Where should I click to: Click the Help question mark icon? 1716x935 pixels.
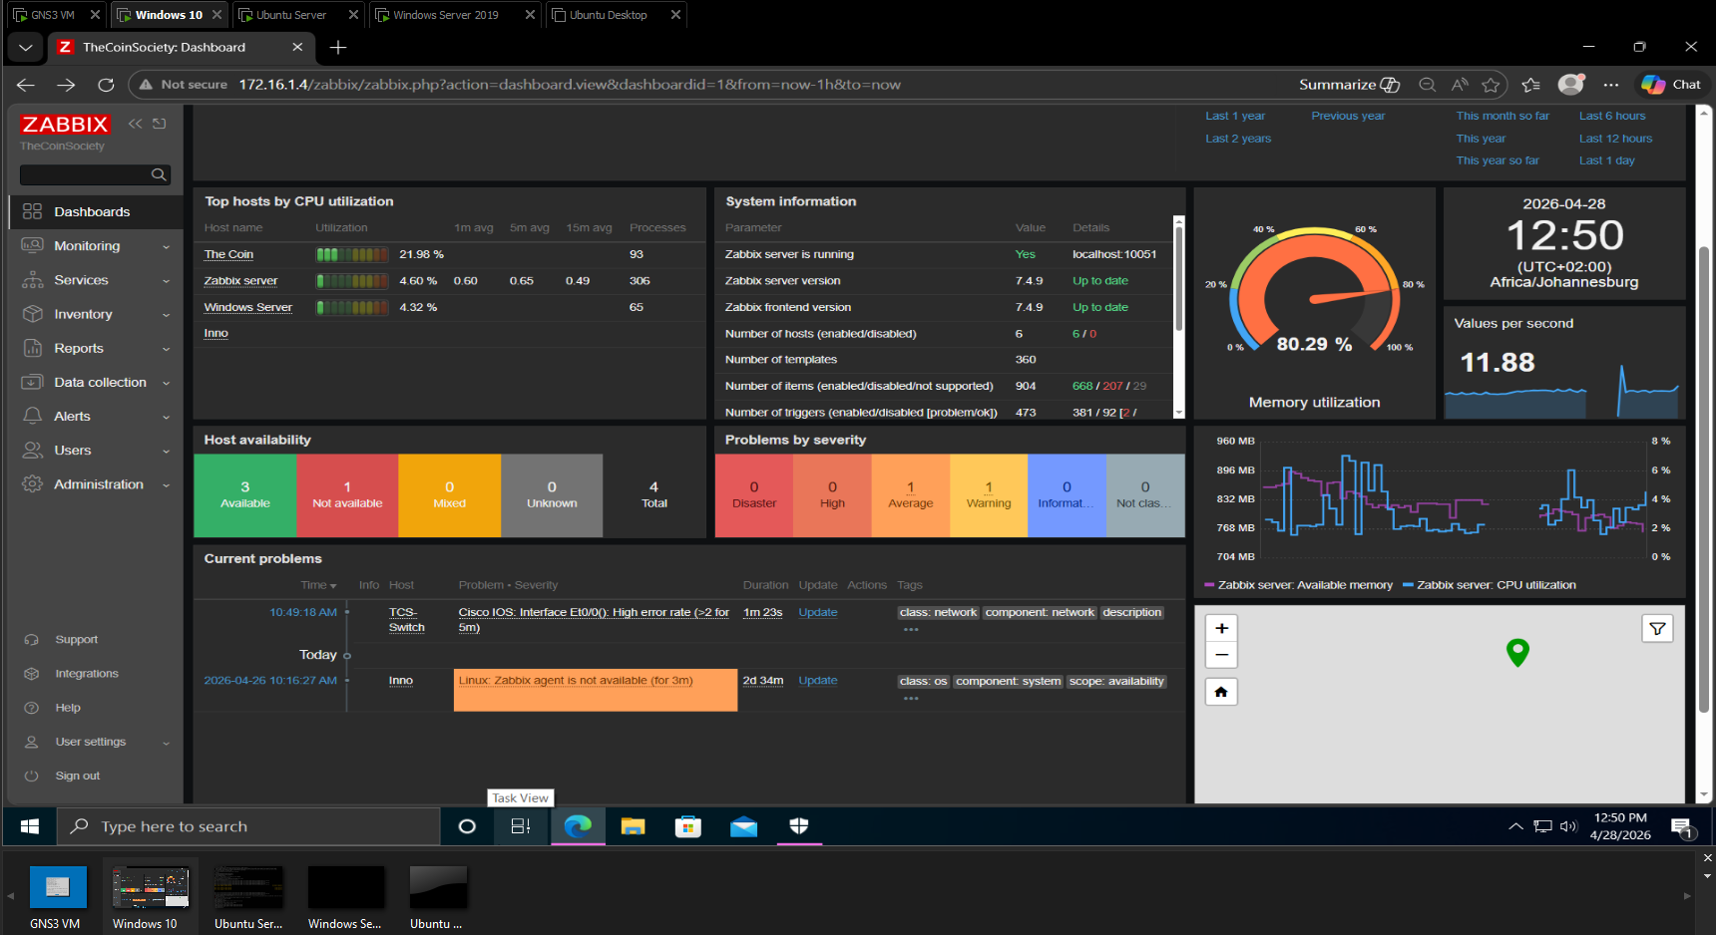32,708
